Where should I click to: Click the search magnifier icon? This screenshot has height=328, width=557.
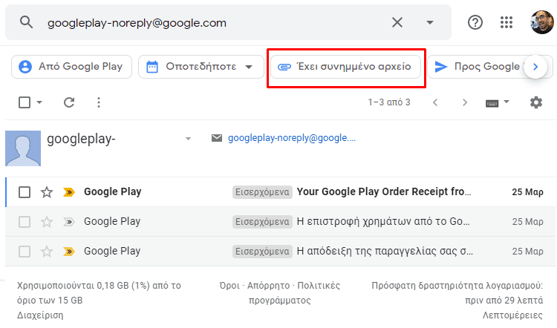coord(26,22)
